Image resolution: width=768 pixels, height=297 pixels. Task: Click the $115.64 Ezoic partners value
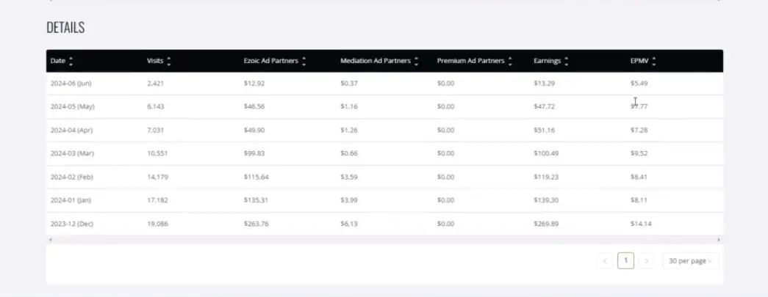click(x=256, y=177)
